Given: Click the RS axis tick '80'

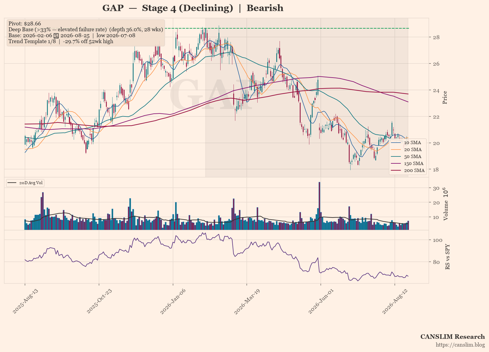Looking at the screenshot, I should pos(436,262).
